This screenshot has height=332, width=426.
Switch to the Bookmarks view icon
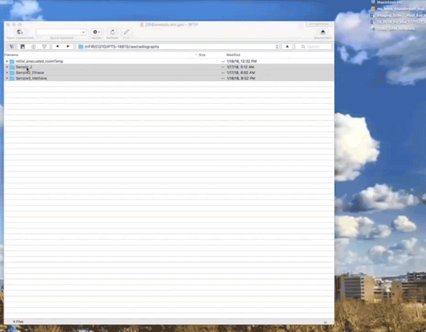[23, 47]
